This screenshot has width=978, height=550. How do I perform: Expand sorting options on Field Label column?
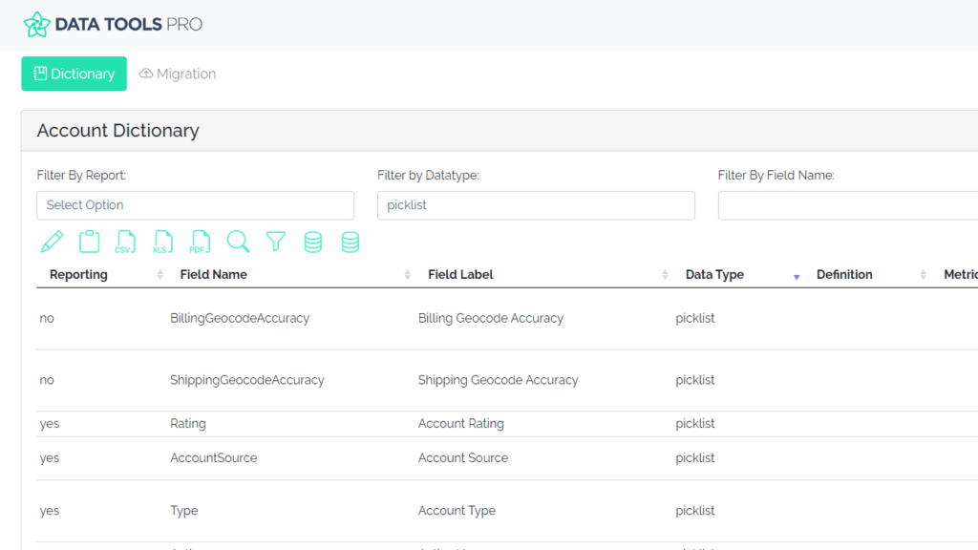click(664, 274)
